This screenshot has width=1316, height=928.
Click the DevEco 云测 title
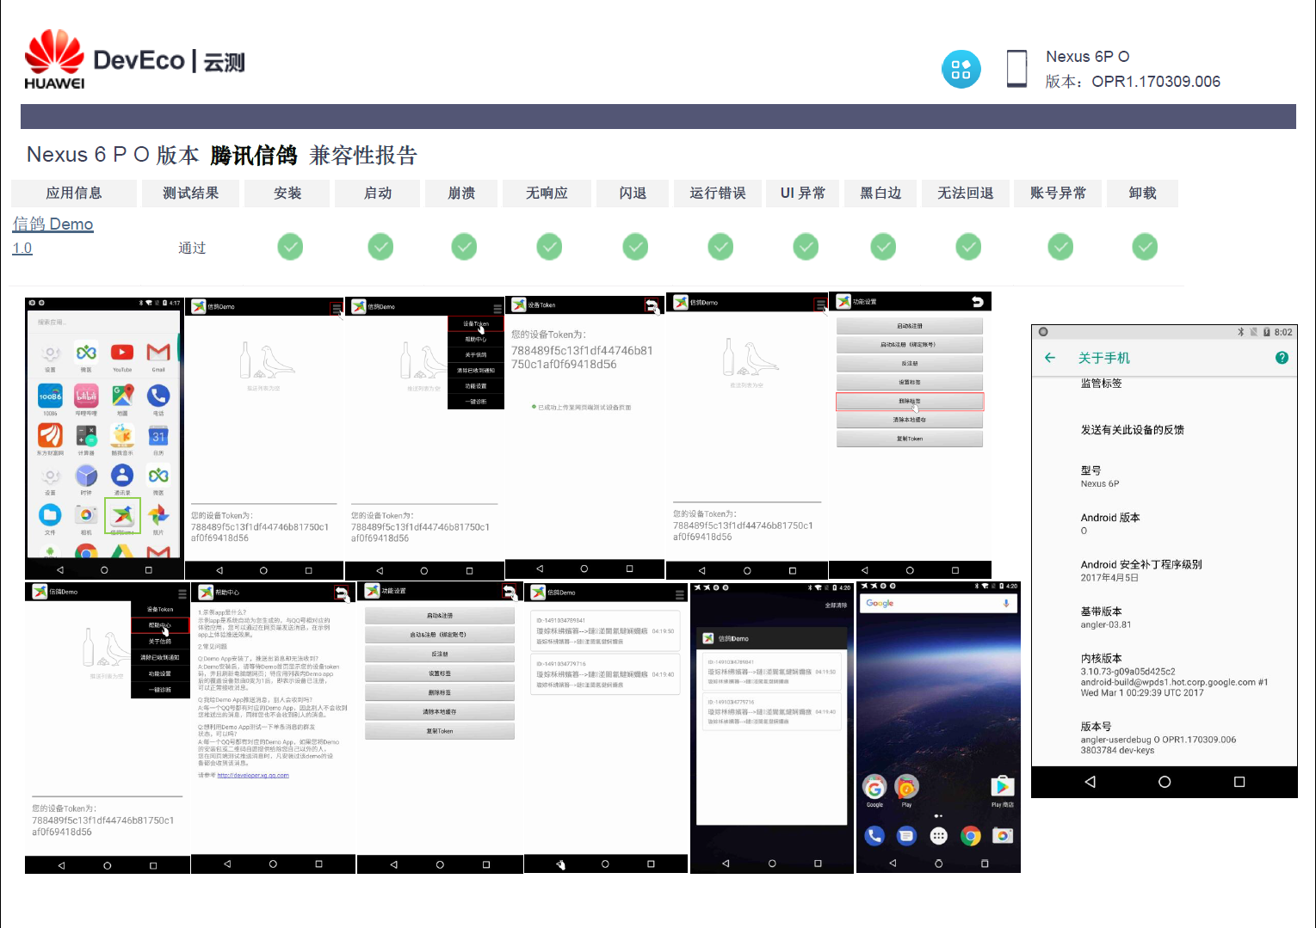169,61
